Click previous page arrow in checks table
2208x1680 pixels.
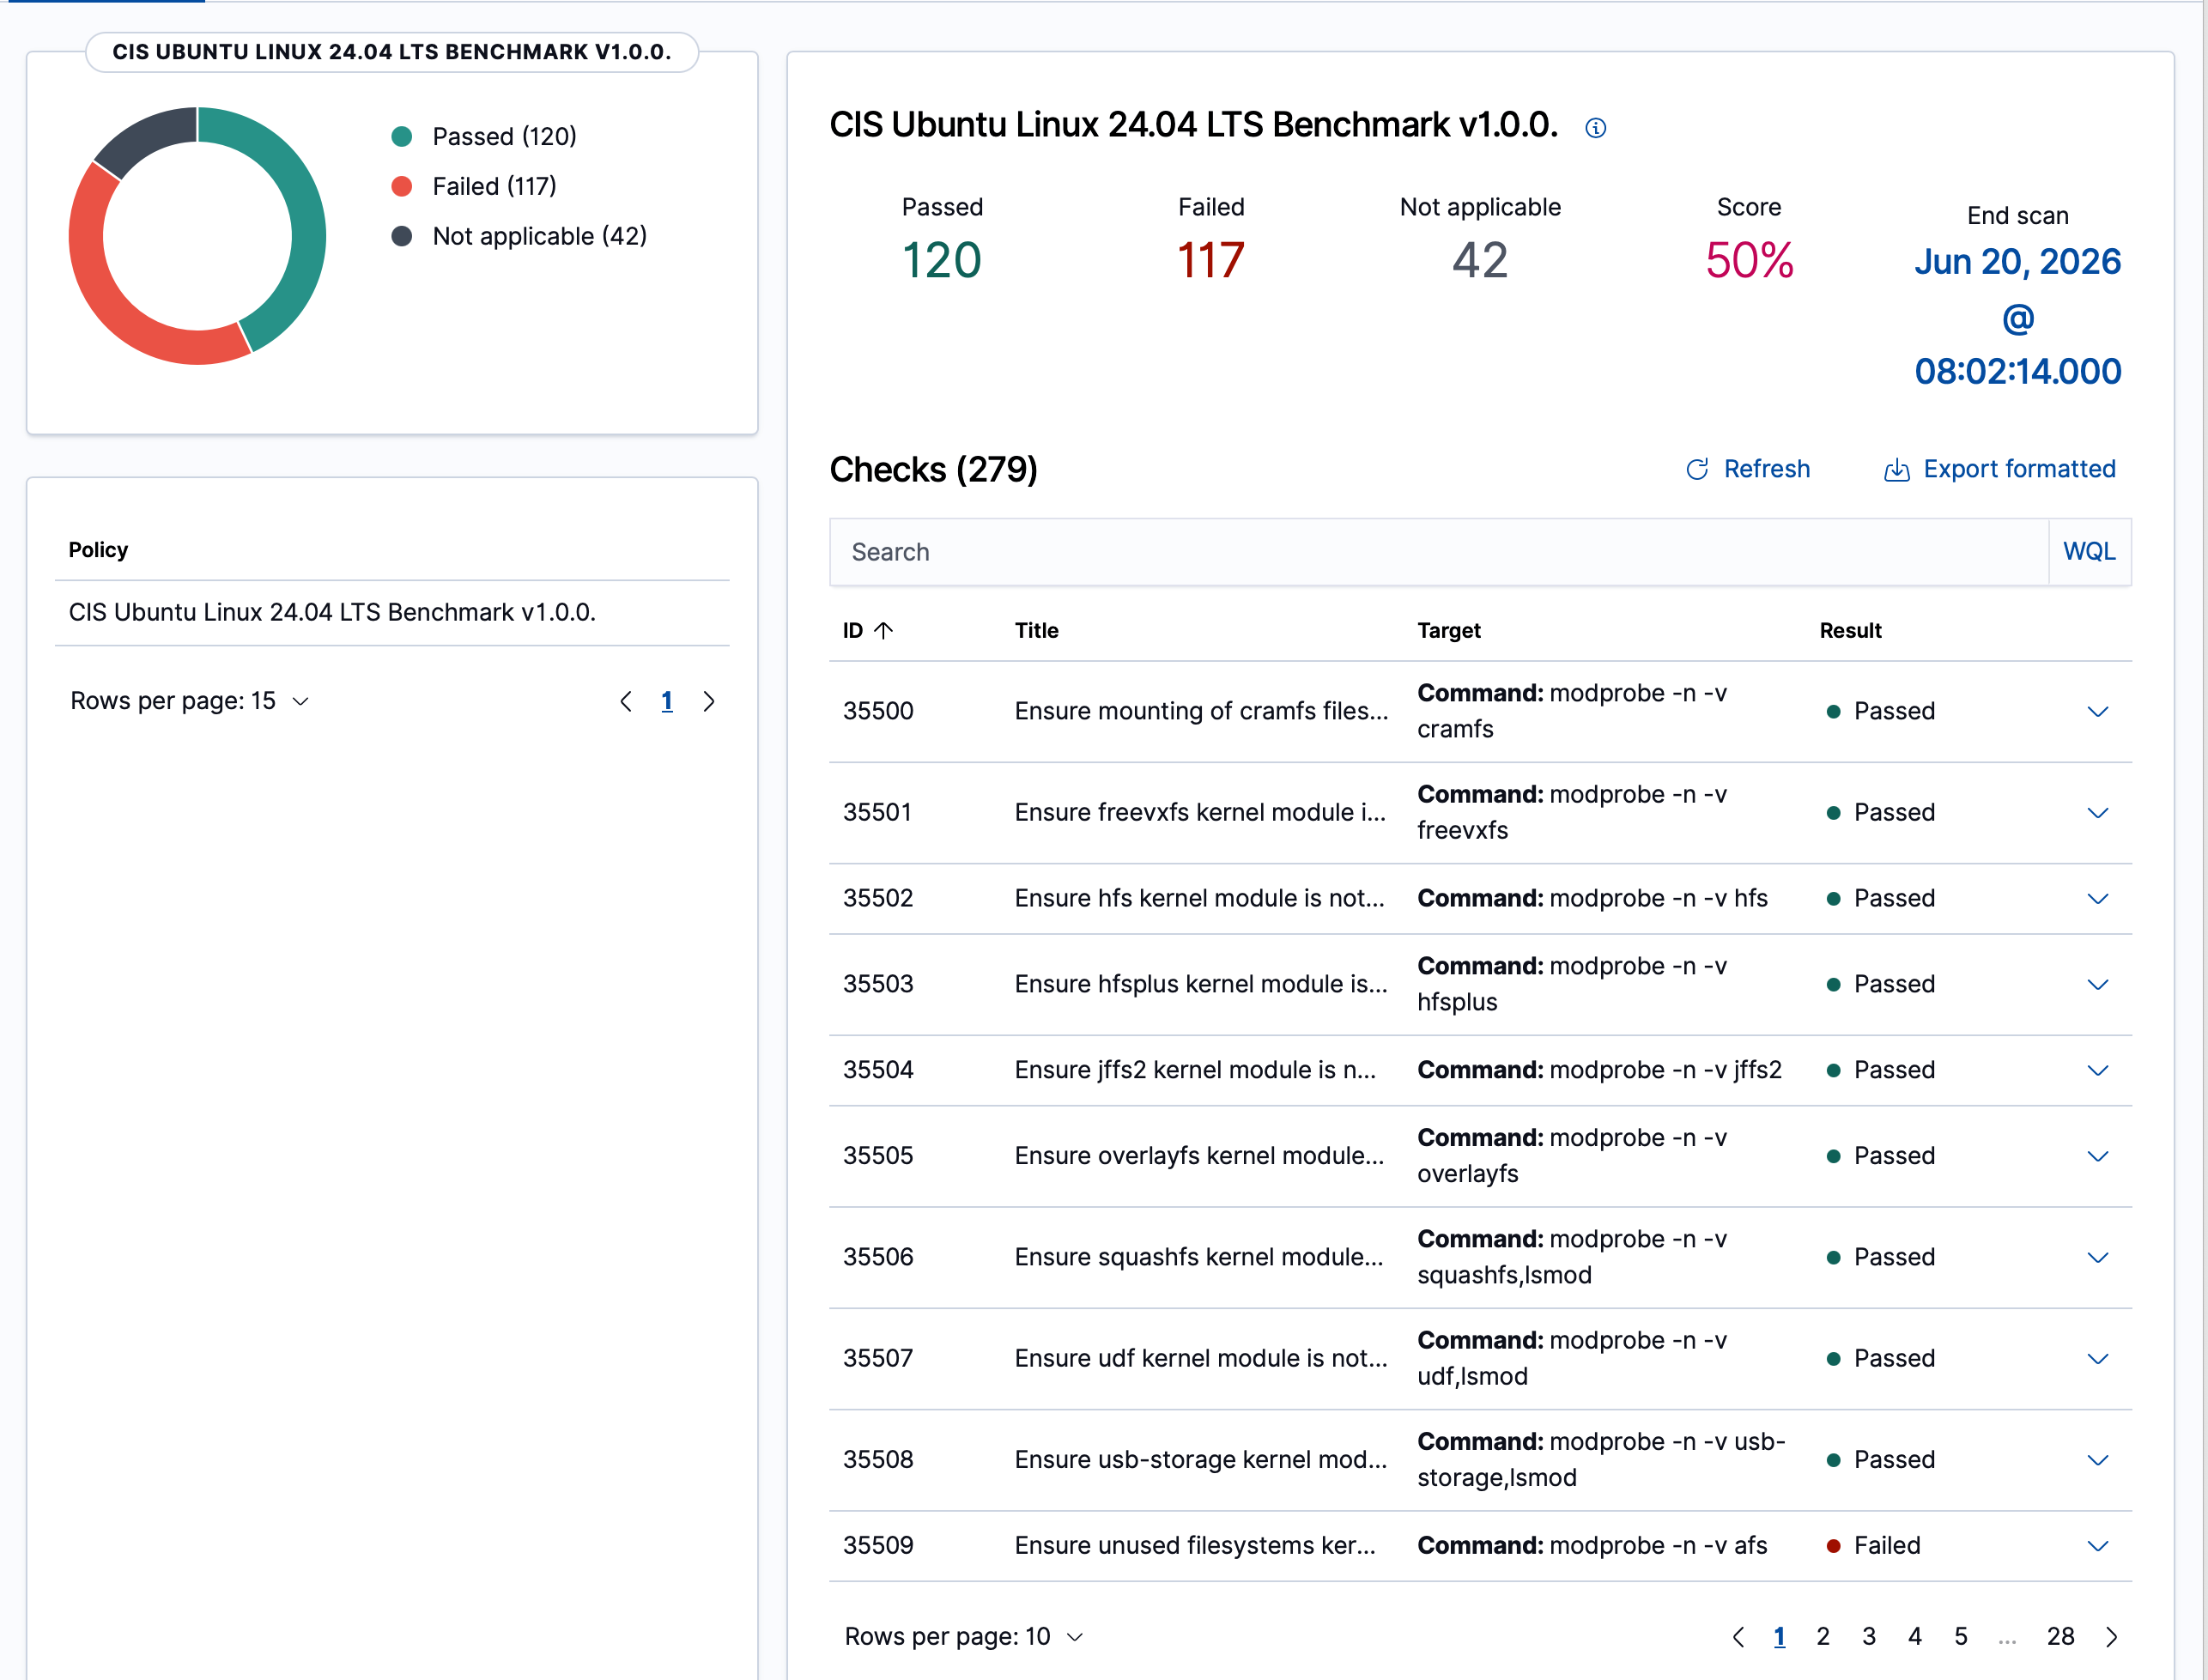pyautogui.click(x=1738, y=1637)
